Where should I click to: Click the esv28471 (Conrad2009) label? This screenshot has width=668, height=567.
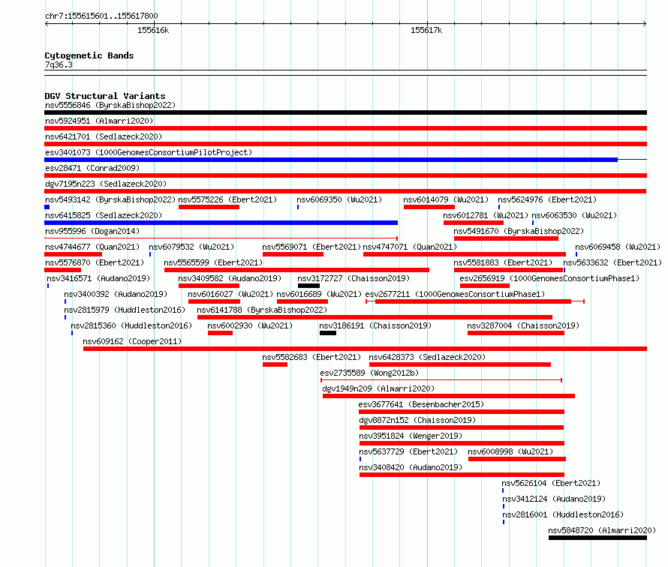click(x=92, y=168)
